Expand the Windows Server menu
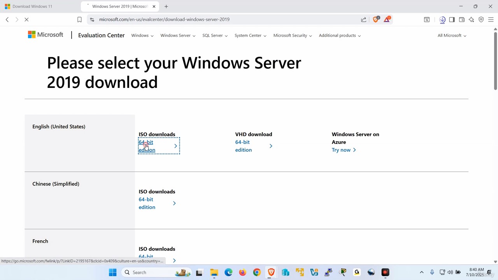The width and height of the screenshot is (498, 280). pos(178,35)
